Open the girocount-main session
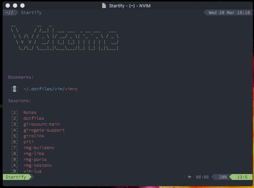254x188 pixels. (x=42, y=124)
